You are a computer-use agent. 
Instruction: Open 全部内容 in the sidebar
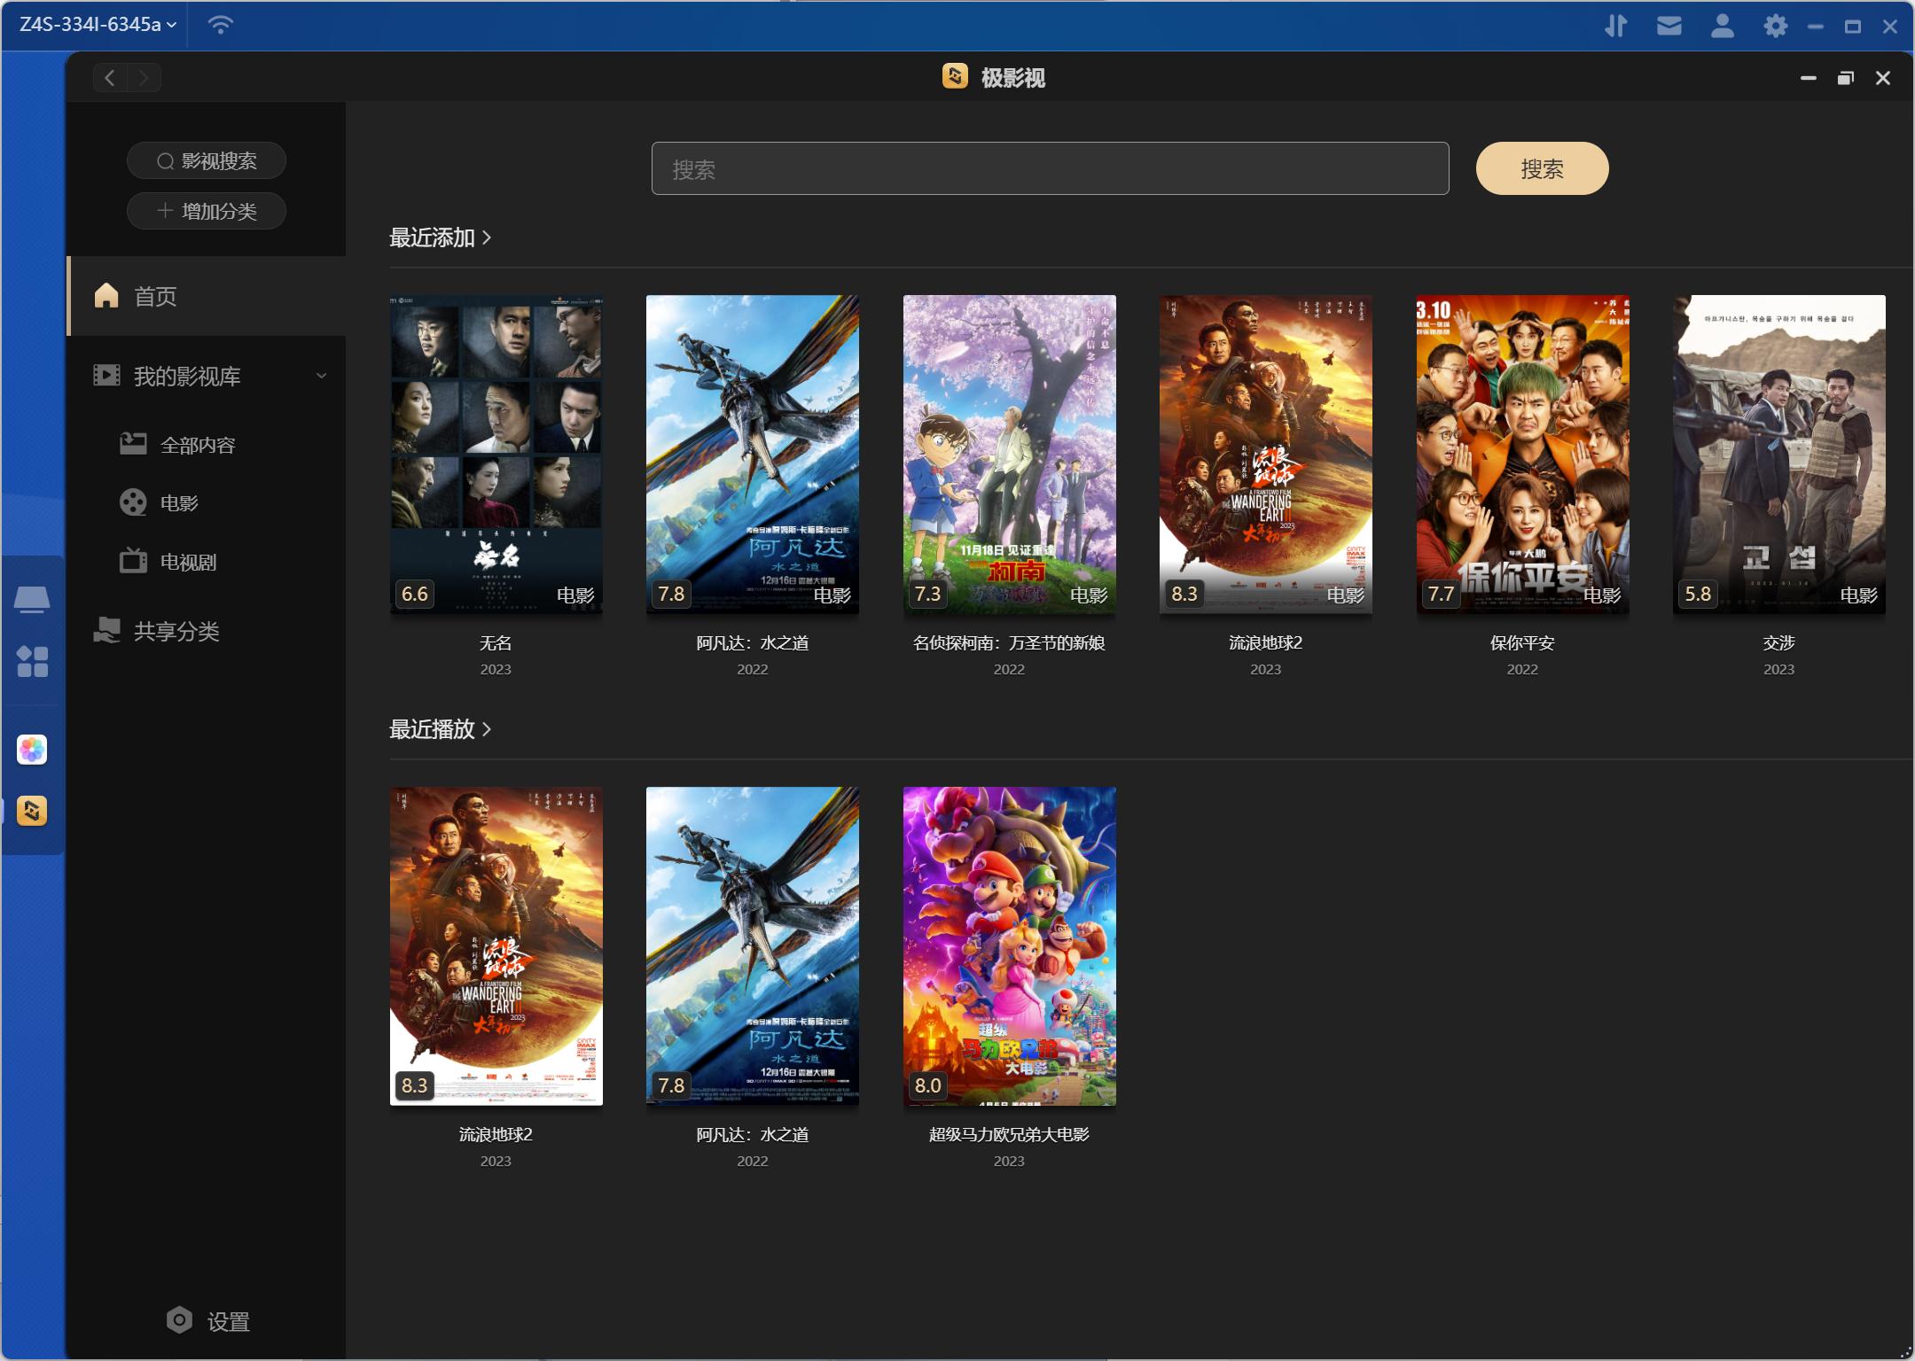(x=197, y=445)
